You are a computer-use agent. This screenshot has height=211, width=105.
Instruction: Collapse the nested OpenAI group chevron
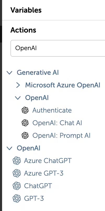tap(18, 98)
